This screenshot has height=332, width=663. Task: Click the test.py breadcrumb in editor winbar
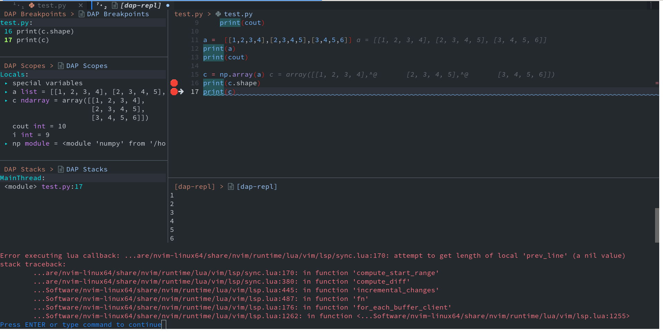click(188, 14)
